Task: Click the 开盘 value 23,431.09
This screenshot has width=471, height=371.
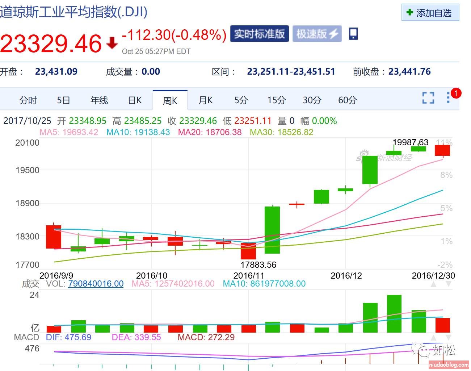Action: (56, 71)
